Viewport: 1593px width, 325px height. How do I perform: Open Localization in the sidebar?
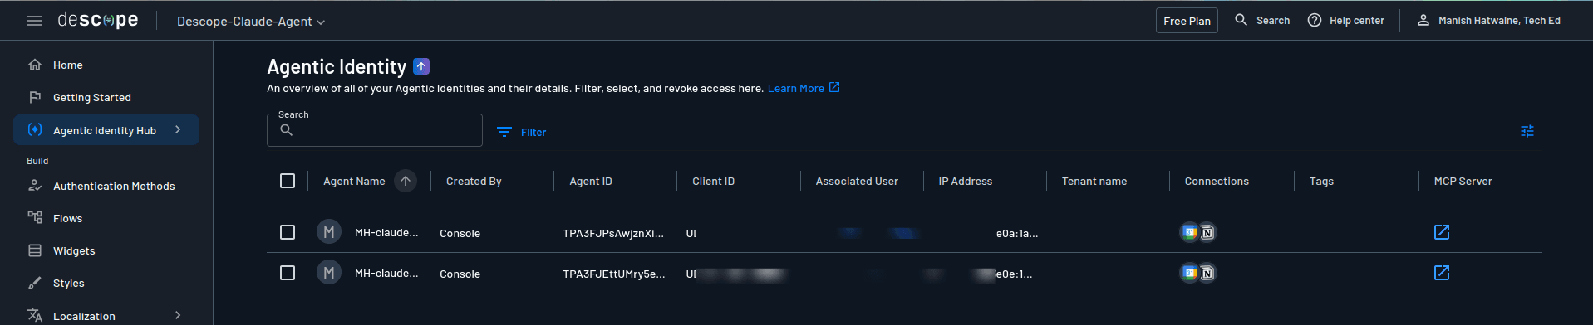pos(106,316)
